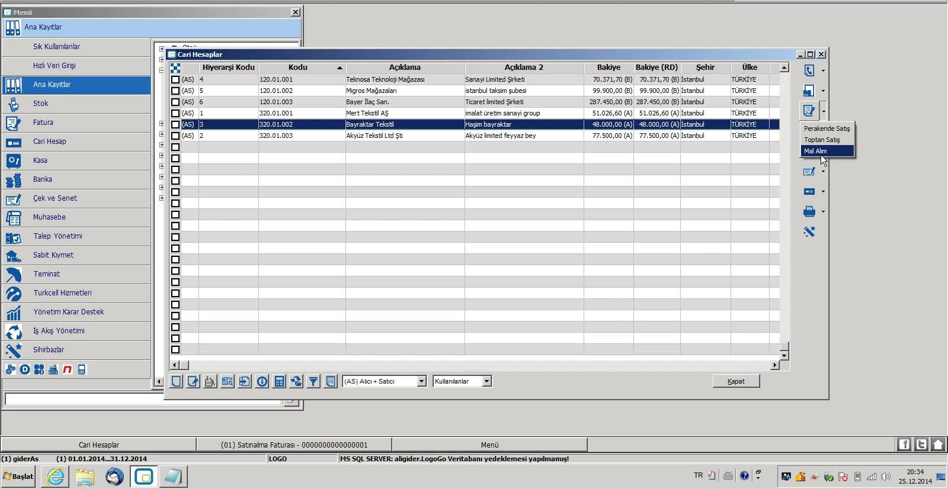Click the wizard wand icon on the right panel

tap(809, 231)
